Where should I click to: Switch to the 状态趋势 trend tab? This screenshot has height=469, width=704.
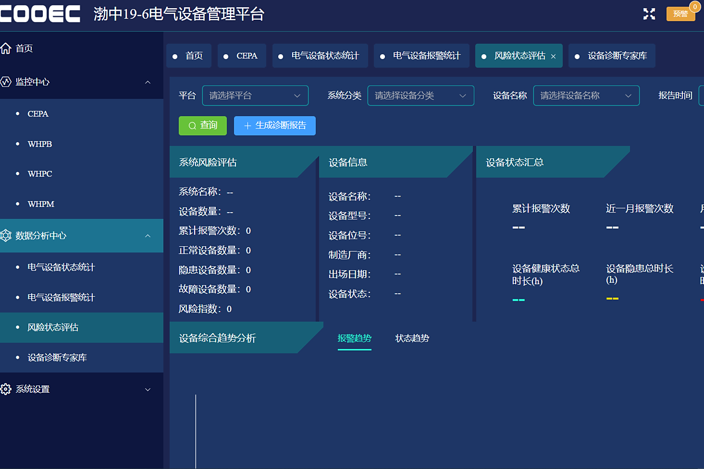[411, 338]
